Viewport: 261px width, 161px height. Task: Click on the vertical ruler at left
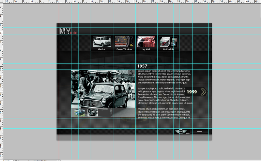1,82
